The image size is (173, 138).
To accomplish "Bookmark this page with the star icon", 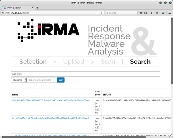I will (141, 13).
